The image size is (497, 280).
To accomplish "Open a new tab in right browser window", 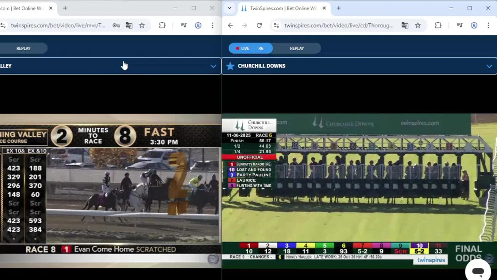I will [338, 8].
